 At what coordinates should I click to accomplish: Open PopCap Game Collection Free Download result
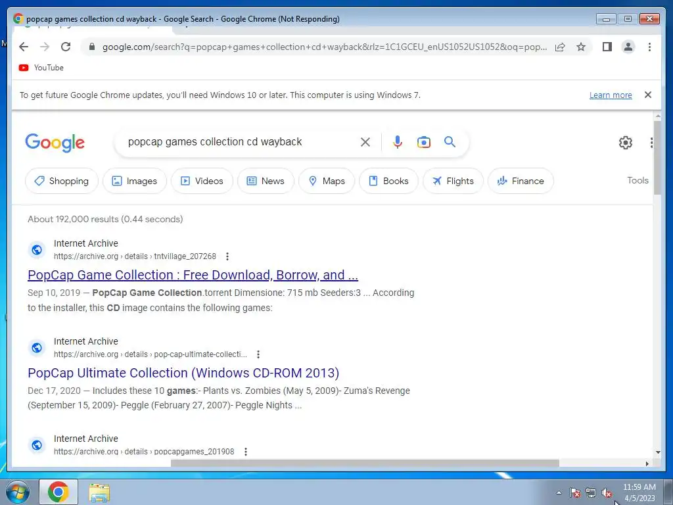click(x=193, y=275)
